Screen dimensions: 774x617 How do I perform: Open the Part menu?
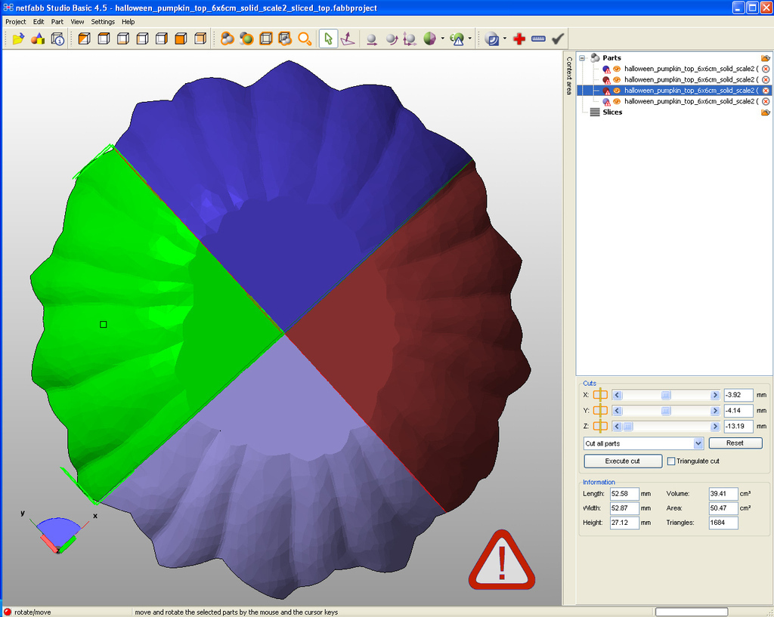tap(57, 22)
